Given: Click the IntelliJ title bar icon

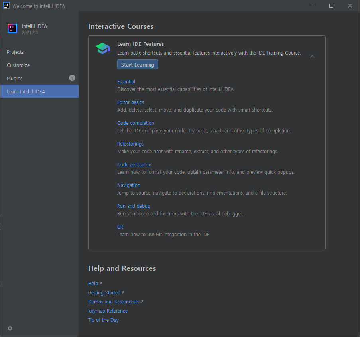Looking at the screenshot, I should [x=6, y=6].
